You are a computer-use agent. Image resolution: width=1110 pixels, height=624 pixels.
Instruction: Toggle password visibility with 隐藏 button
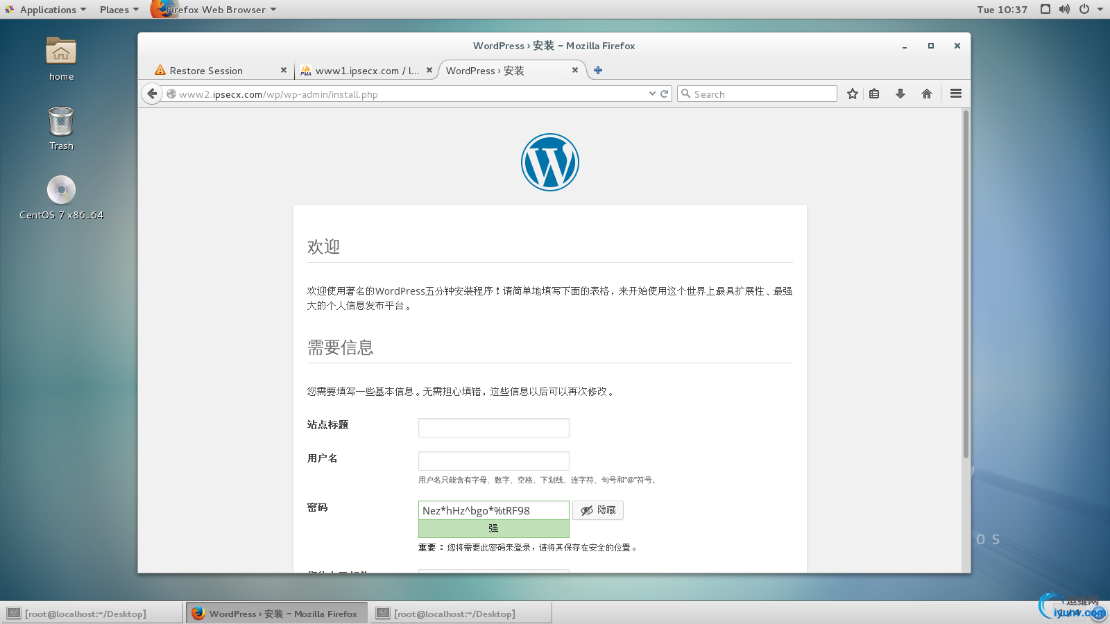(x=598, y=510)
